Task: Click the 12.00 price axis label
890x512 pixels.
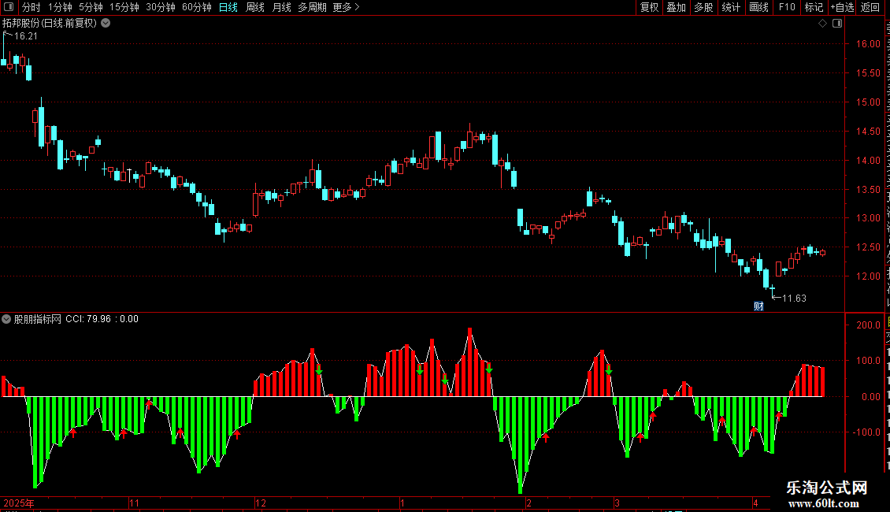Action: [x=868, y=276]
